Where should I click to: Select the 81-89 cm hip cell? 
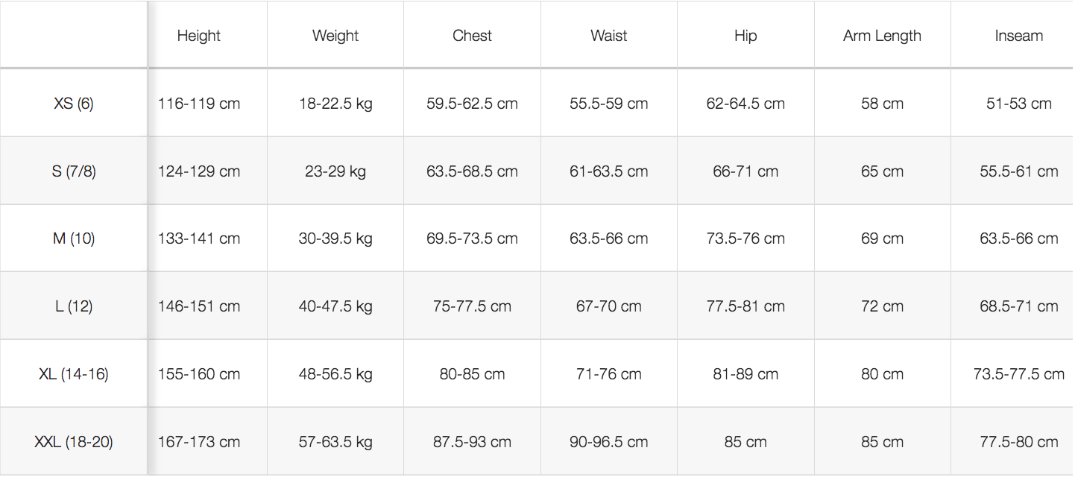tap(745, 374)
